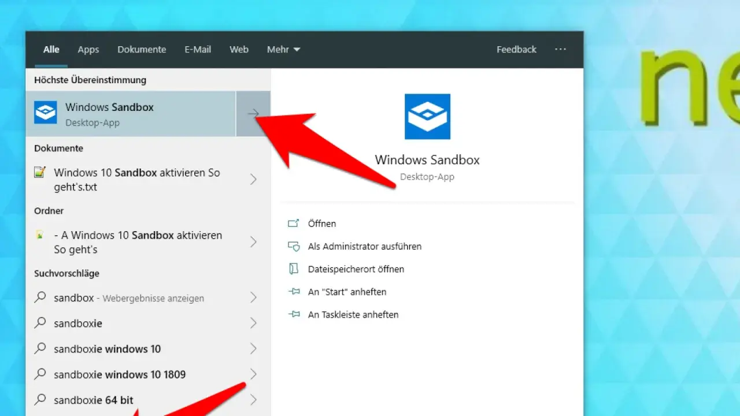Open the Mehr dropdown menu
740x416 pixels.
(283, 50)
